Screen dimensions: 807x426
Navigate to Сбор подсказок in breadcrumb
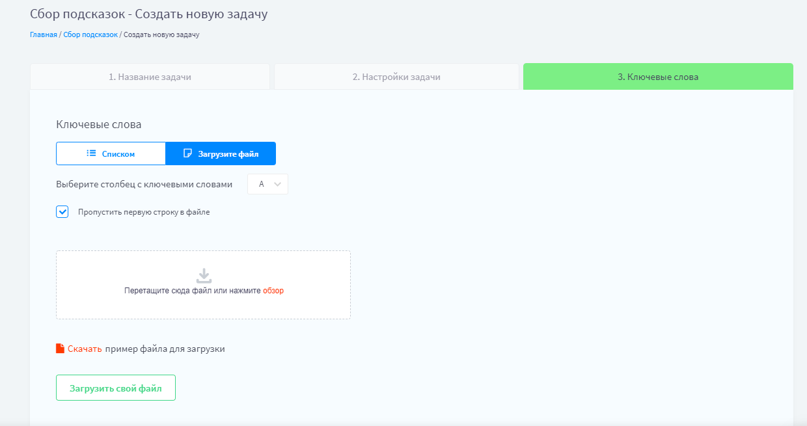[x=90, y=34]
